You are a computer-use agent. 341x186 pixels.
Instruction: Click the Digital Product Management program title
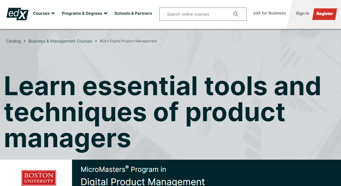pyautogui.click(x=143, y=182)
